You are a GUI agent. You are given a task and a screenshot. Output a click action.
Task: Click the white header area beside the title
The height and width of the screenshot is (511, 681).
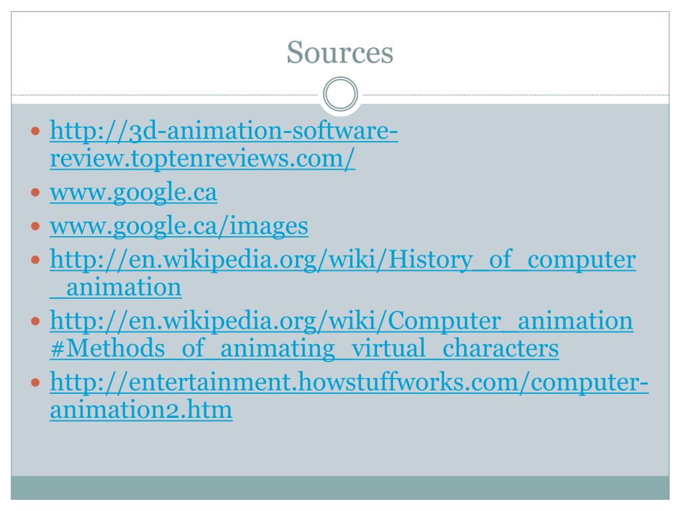pos(530,52)
